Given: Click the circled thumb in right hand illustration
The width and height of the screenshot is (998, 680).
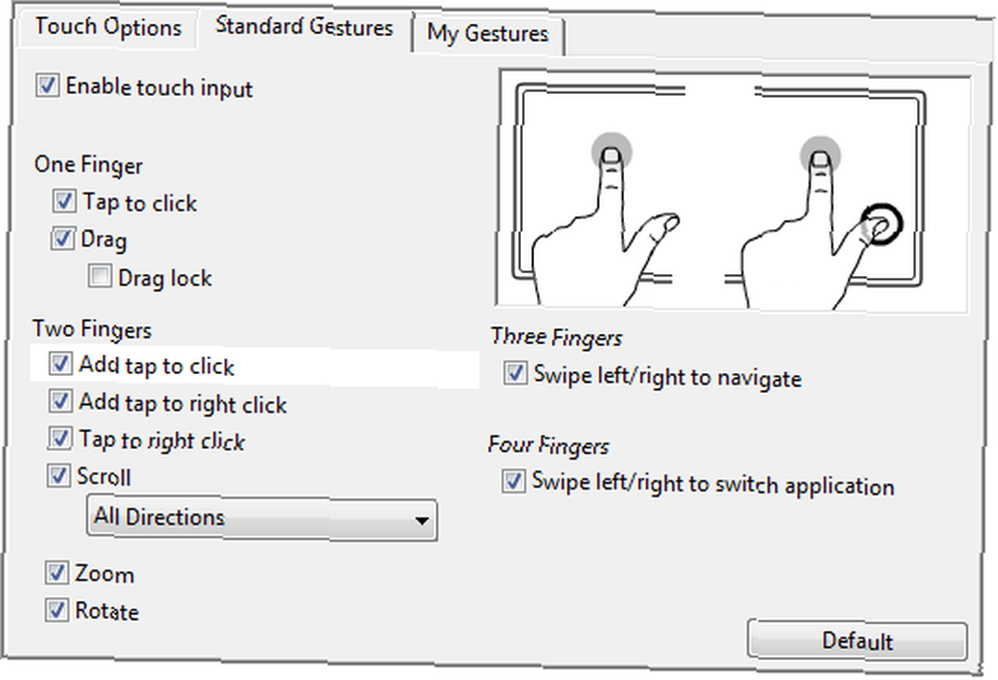Looking at the screenshot, I should coord(881,224).
